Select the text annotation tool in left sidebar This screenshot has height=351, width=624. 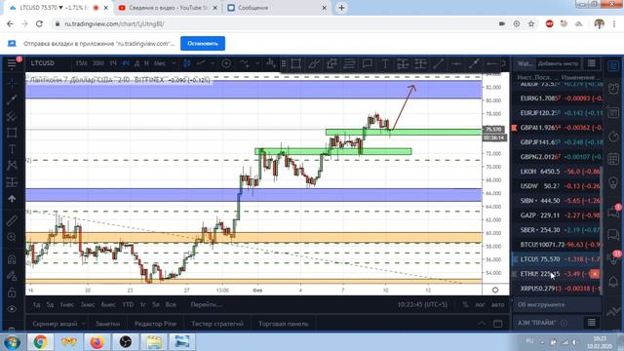12,149
